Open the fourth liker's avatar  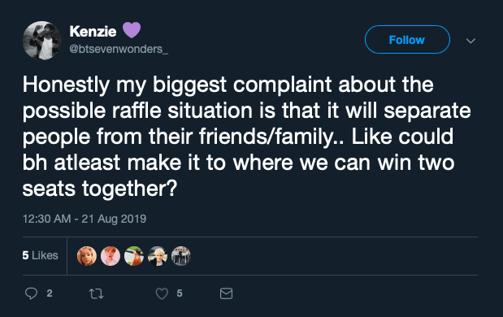pos(157,256)
